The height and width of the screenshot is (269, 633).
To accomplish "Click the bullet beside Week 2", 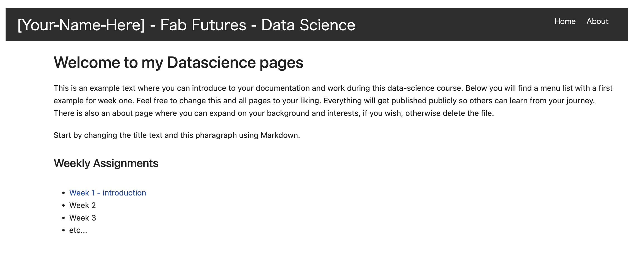I will (64, 206).
